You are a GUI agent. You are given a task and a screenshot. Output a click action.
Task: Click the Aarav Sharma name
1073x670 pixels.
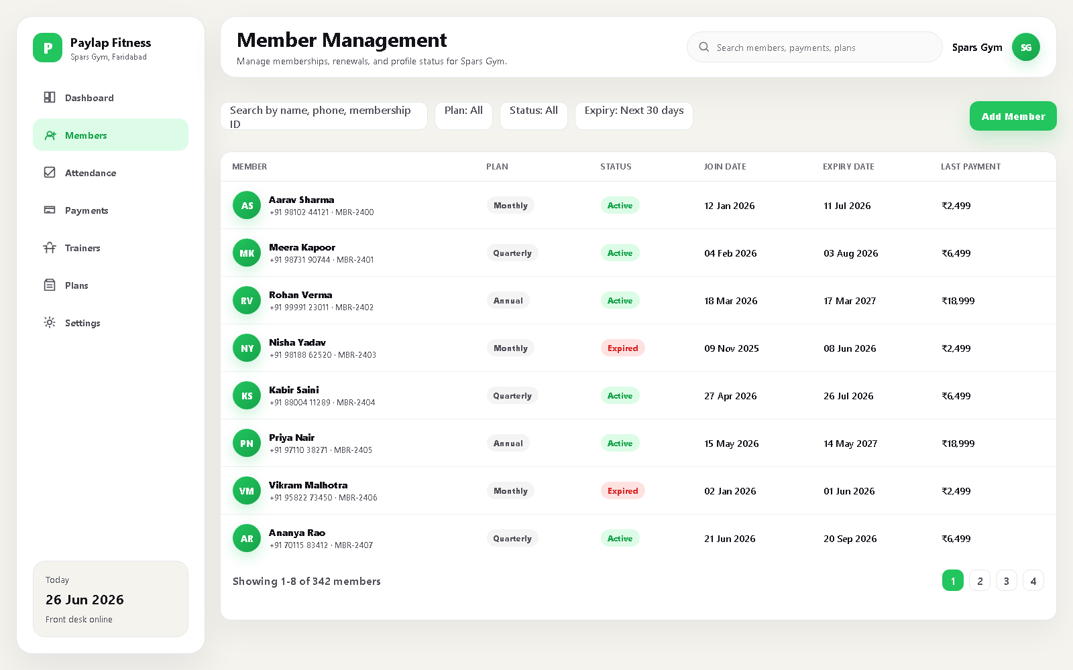[302, 200]
